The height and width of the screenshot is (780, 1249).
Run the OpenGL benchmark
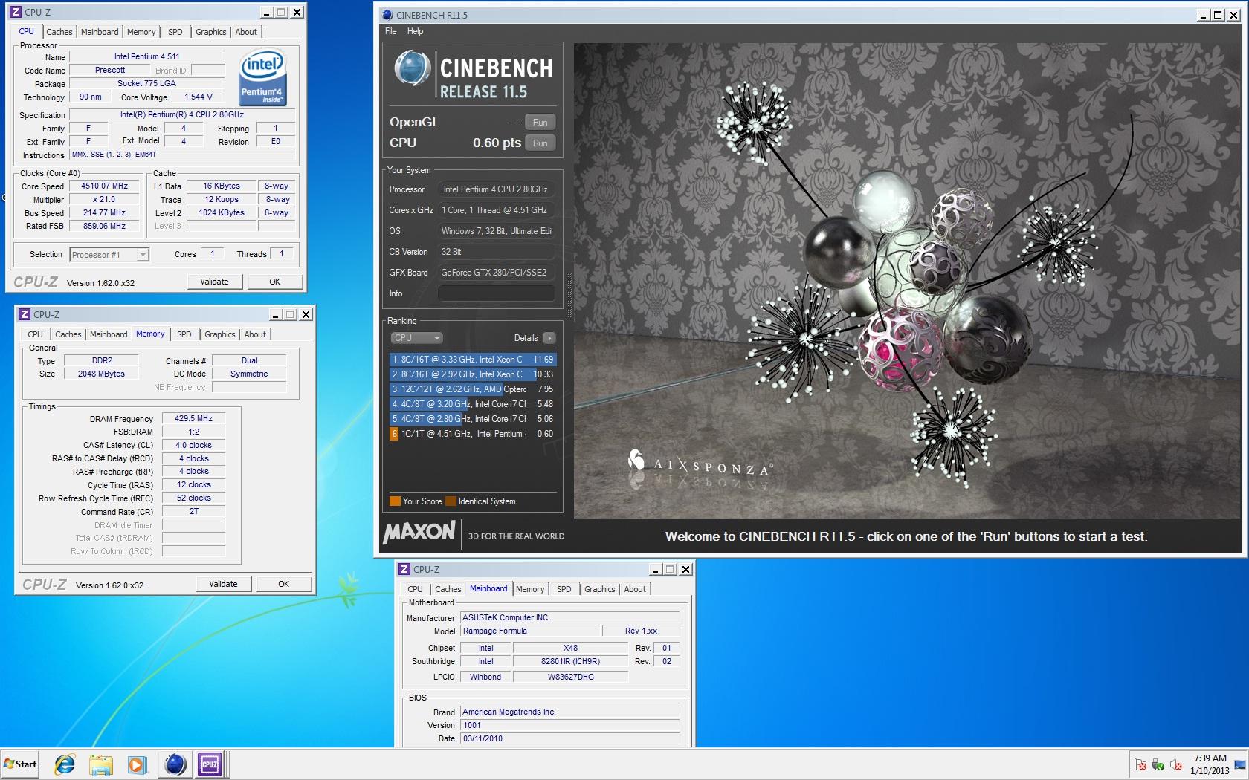[x=540, y=123]
